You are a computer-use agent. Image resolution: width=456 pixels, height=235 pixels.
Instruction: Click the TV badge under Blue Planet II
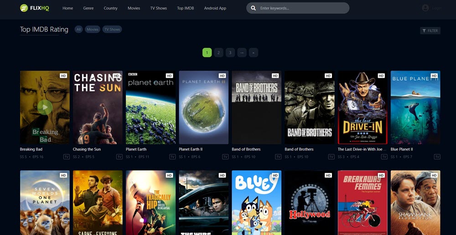click(x=437, y=157)
